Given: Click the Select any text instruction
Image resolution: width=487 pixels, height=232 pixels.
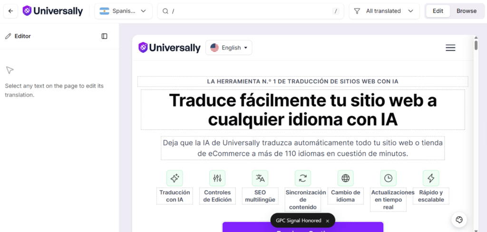Looking at the screenshot, I should click(x=54, y=90).
